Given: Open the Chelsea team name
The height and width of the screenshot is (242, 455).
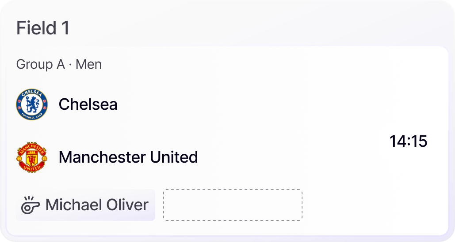Looking at the screenshot, I should point(88,104).
